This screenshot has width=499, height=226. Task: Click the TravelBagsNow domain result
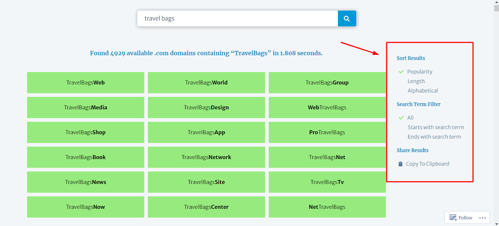pos(86,207)
